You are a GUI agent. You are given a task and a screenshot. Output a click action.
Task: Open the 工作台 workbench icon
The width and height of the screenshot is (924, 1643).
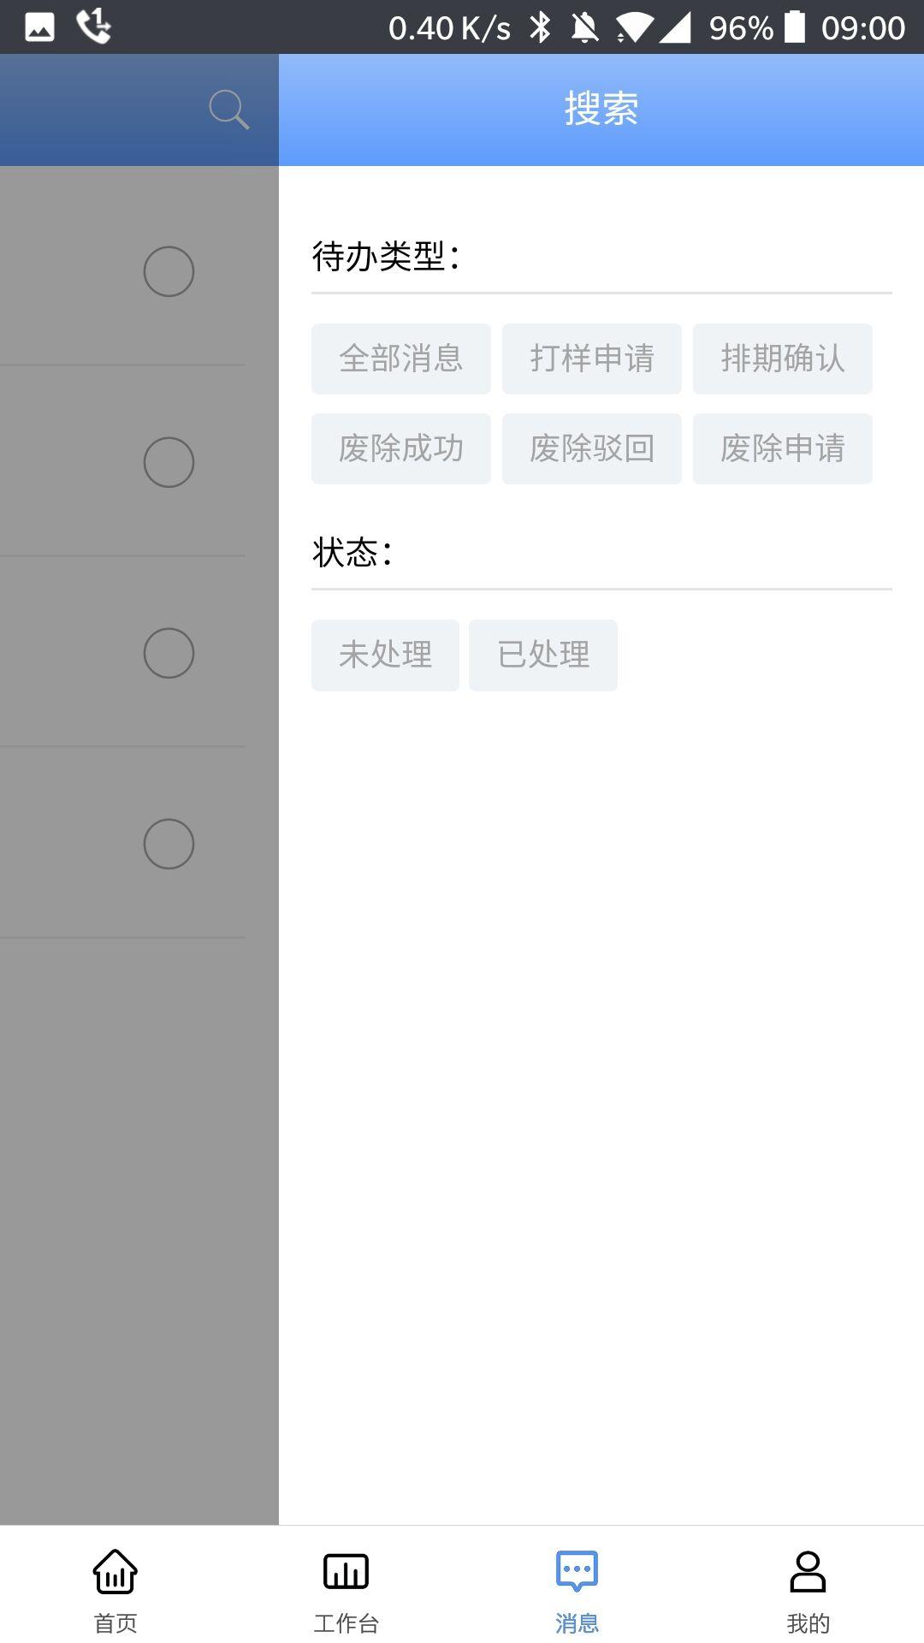coord(346,1571)
